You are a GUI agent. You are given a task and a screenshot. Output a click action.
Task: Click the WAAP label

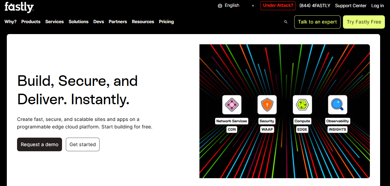coord(267,129)
